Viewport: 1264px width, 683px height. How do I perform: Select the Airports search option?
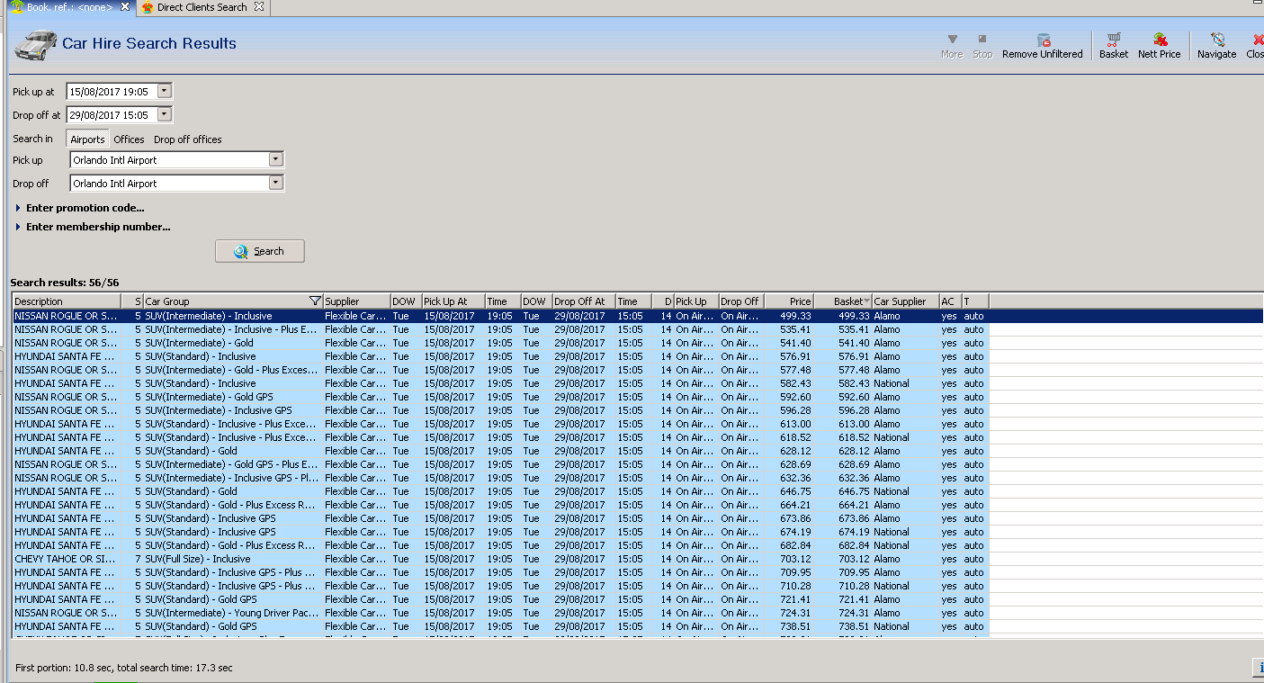[88, 139]
